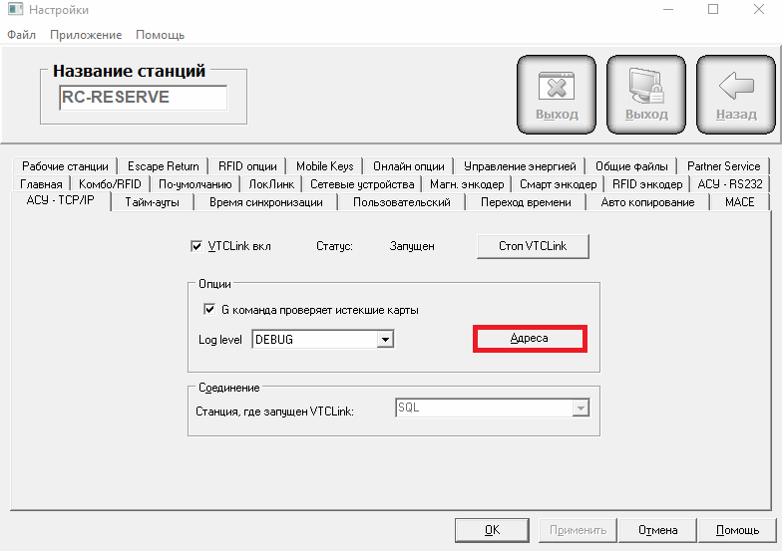Click the Log level label

pos(219,340)
